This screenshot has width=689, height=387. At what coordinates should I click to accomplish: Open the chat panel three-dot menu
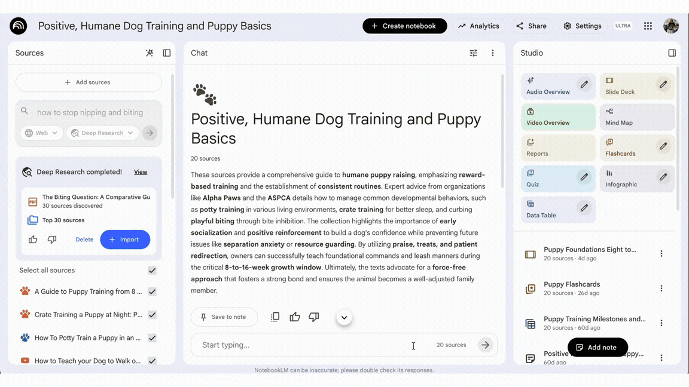(x=493, y=53)
